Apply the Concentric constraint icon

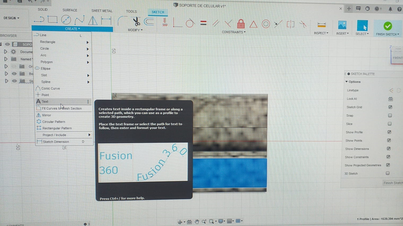point(266,24)
